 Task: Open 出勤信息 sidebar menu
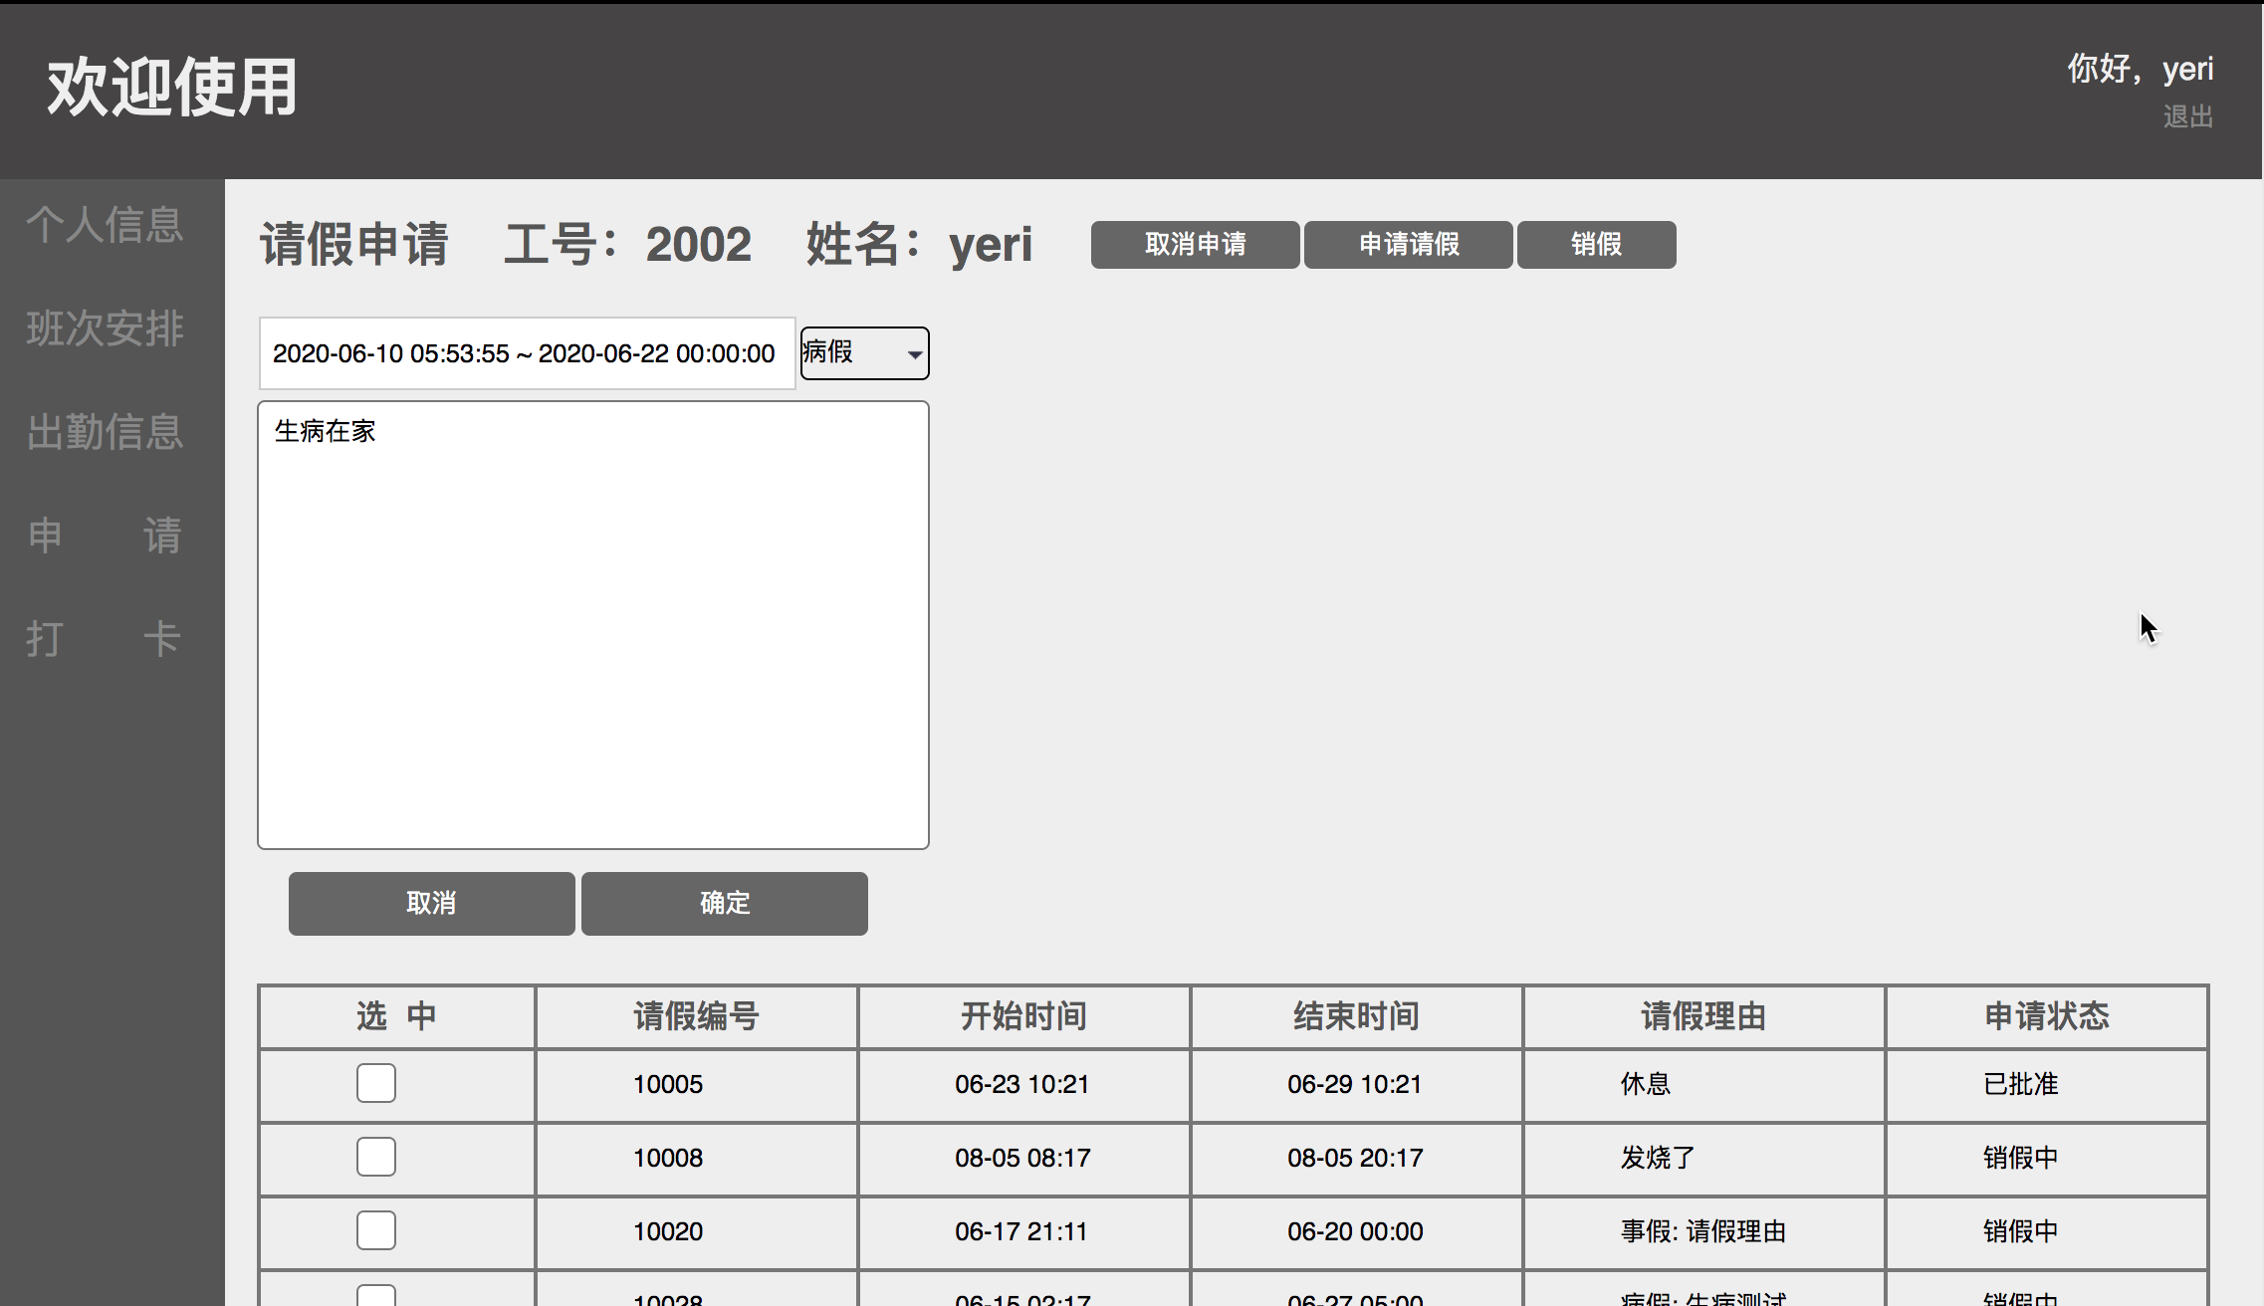105,432
